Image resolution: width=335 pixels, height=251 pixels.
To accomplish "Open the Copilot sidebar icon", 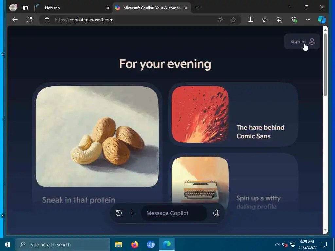I will 322,20.
